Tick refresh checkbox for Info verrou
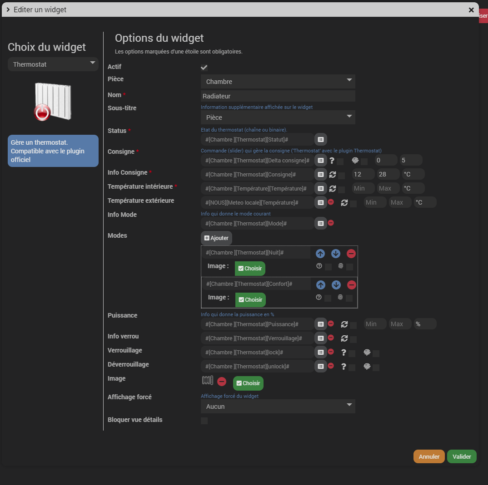Viewport: 488px width, 485px height. [x=353, y=339]
